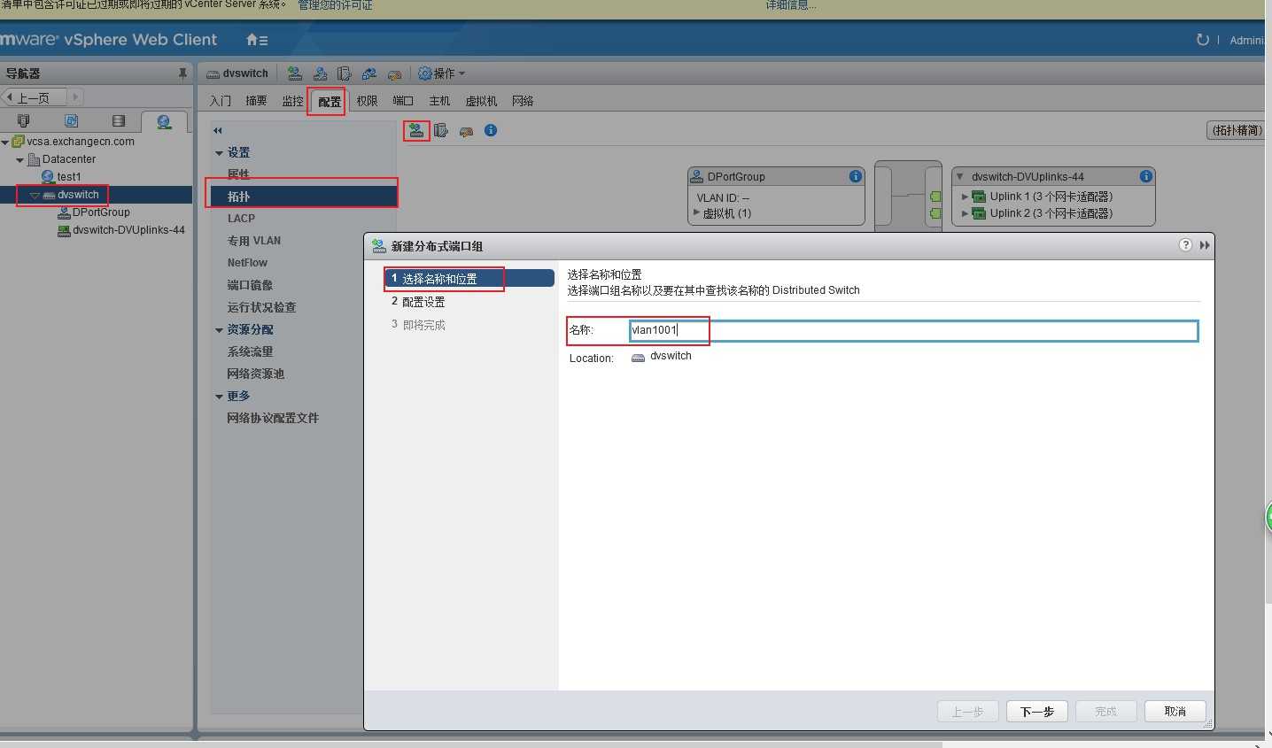Screen dimensions: 1272x748
Task: Expand 虚拟机 (1) under DPortGroup
Action: tap(696, 212)
